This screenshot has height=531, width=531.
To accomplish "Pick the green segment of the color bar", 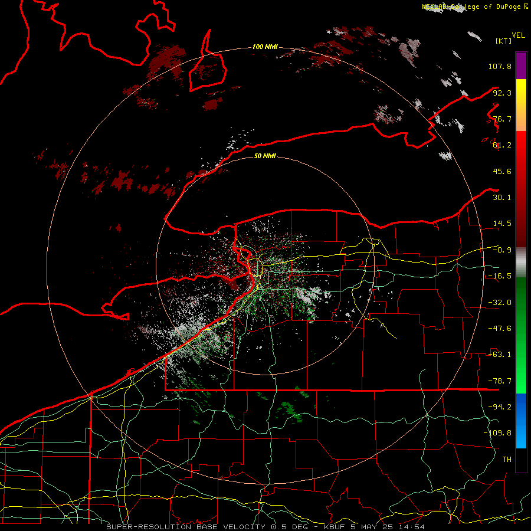I will point(521,335).
